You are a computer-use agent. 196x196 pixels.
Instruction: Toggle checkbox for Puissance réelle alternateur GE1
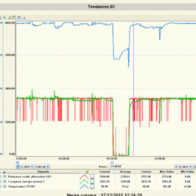pyautogui.click(x=5, y=177)
